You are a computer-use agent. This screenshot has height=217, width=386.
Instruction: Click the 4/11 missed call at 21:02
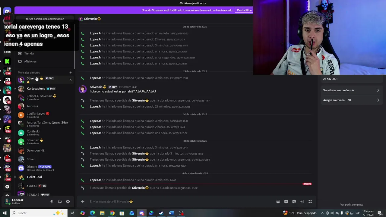(x=144, y=188)
